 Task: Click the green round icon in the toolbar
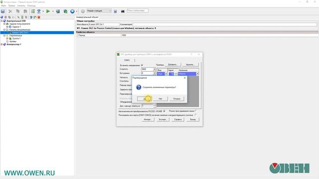pyautogui.click(x=65, y=11)
